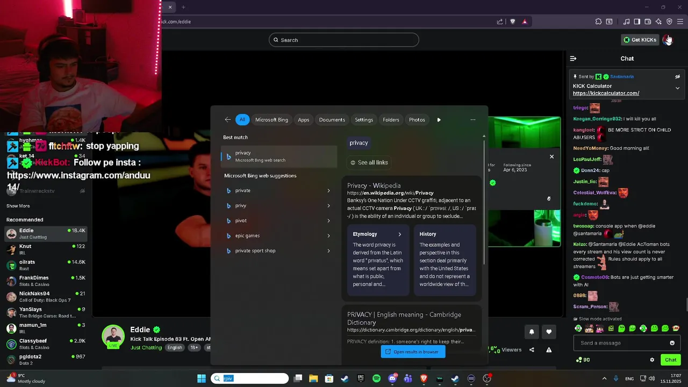Open OBS Studio taskbar icon
This screenshot has width=688, height=387.
[487, 378]
